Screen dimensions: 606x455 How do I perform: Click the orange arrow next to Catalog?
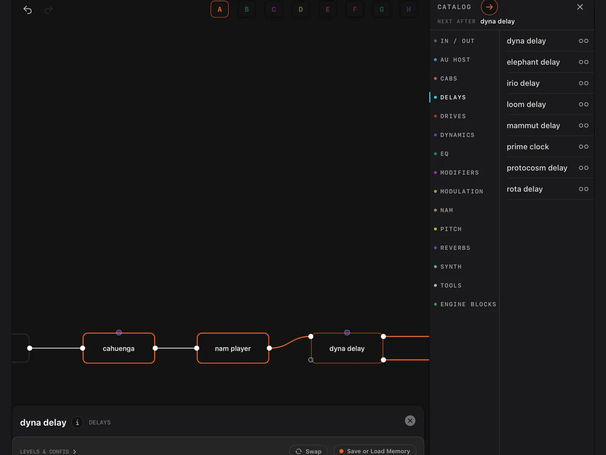point(489,7)
